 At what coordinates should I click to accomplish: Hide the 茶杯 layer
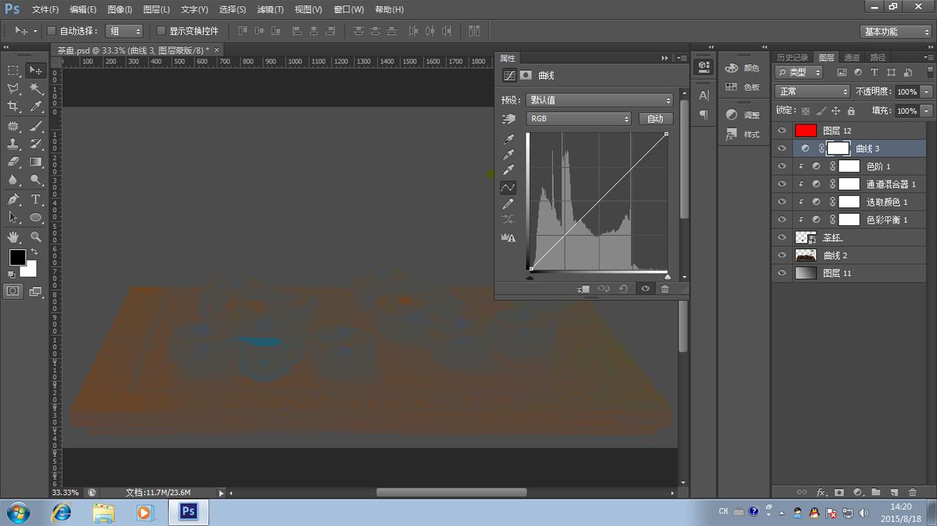781,237
